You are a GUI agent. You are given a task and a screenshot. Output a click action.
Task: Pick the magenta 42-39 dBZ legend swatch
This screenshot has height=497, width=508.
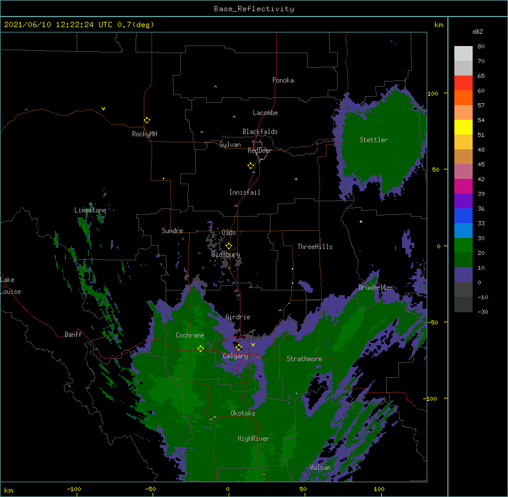tap(463, 186)
